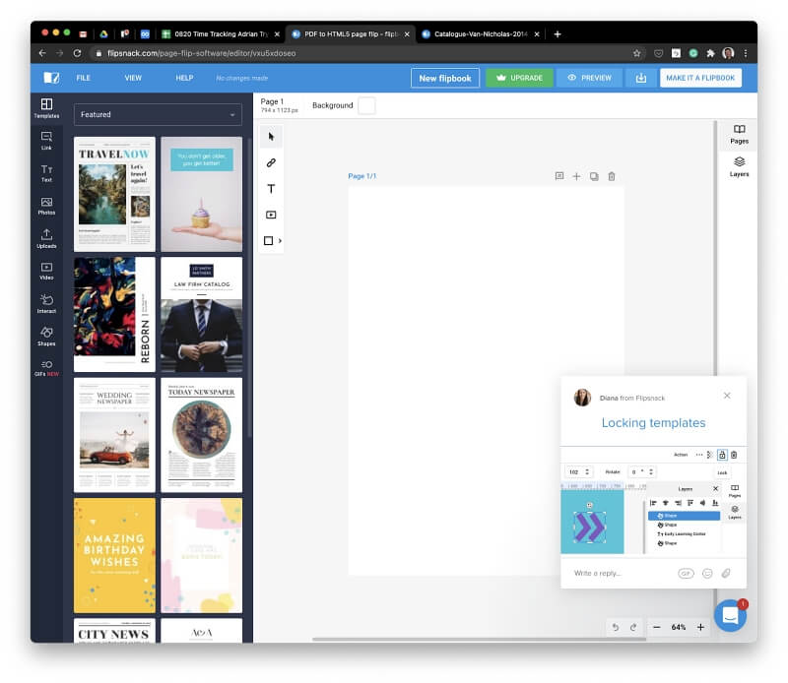The width and height of the screenshot is (788, 683).
Task: Redo the last action
Action: (633, 627)
